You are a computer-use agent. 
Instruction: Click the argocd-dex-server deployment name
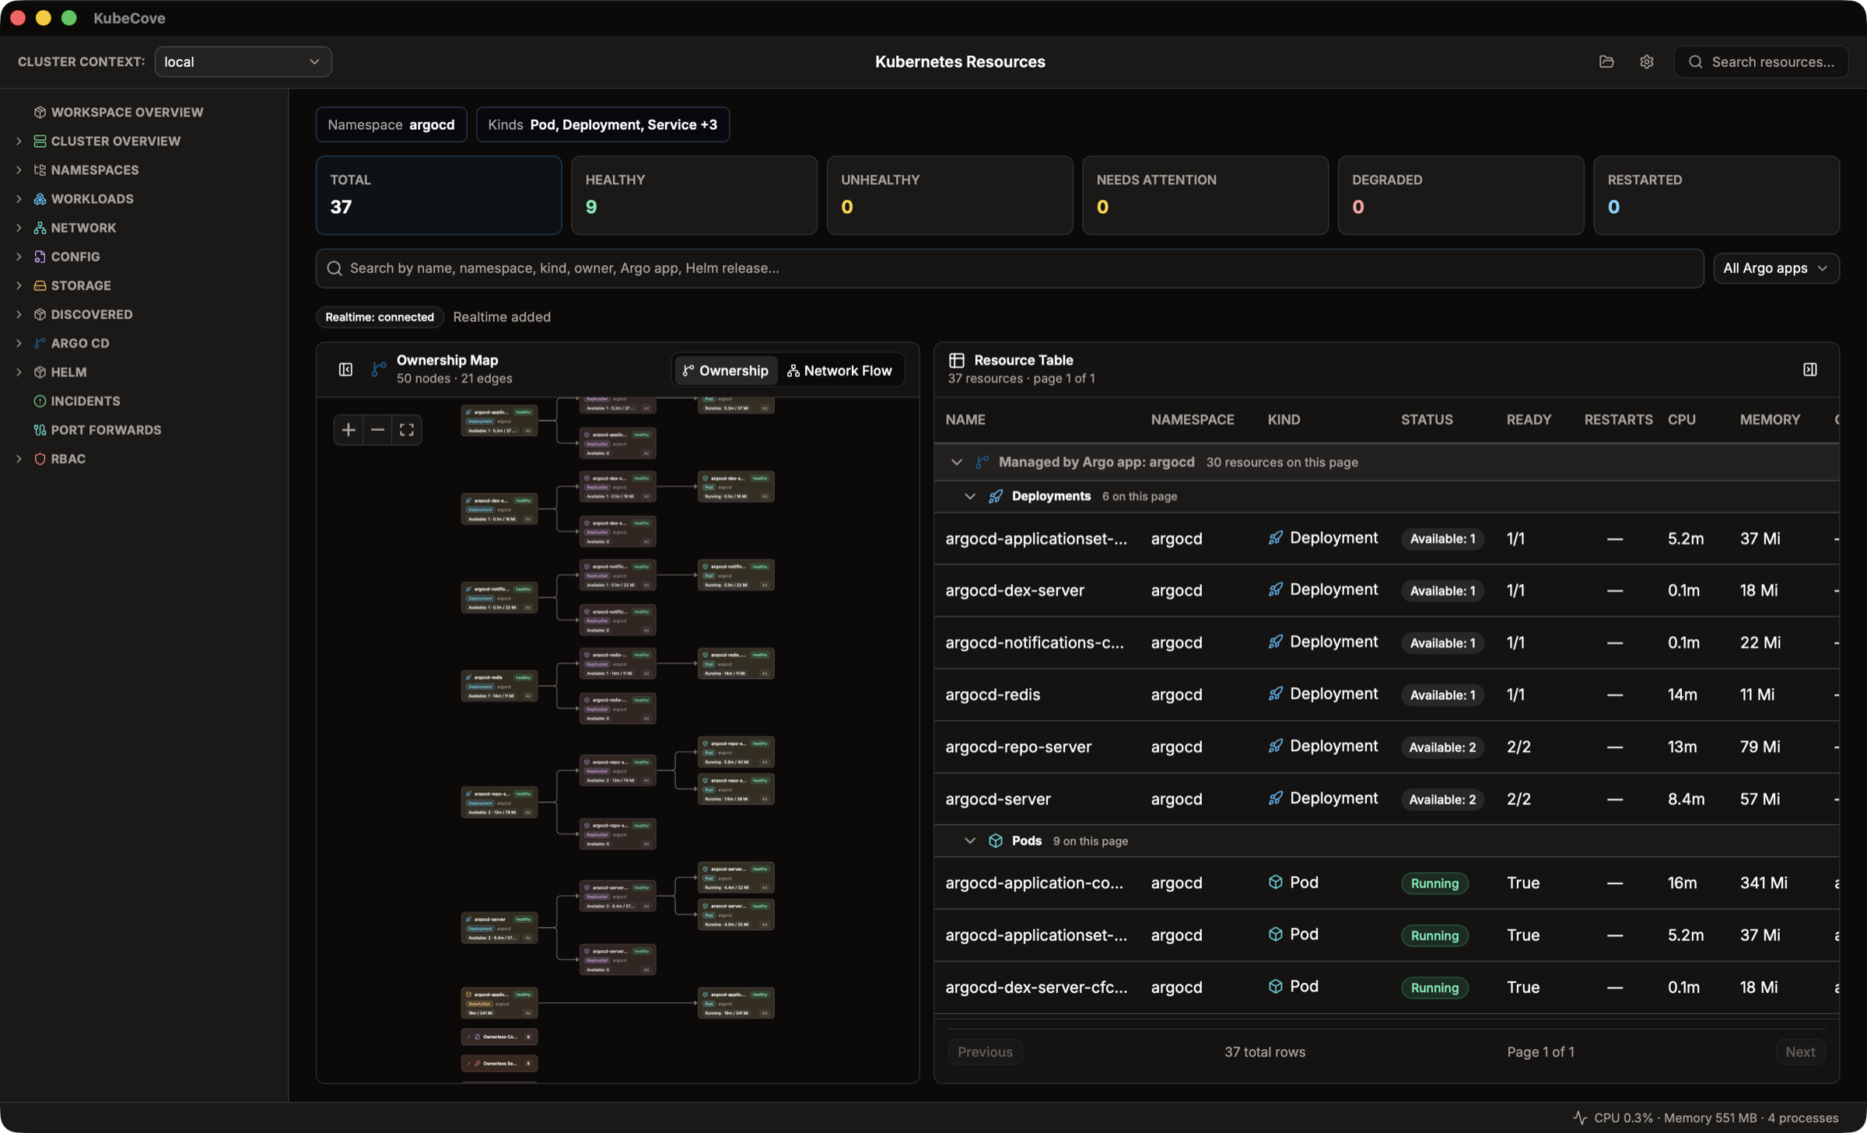tap(1014, 590)
